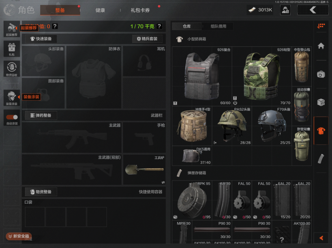
Task: Click the back arrow button at top right
Action: (x=313, y=10)
